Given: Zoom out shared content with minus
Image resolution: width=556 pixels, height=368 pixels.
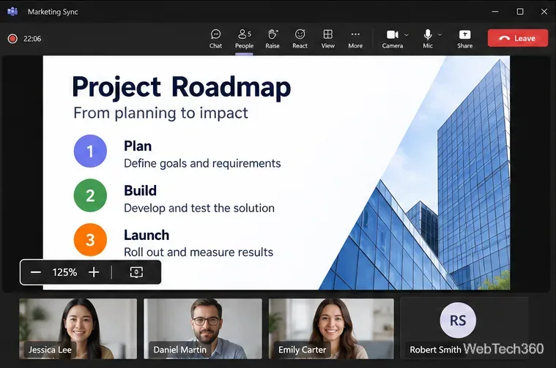Looking at the screenshot, I should pyautogui.click(x=36, y=272).
